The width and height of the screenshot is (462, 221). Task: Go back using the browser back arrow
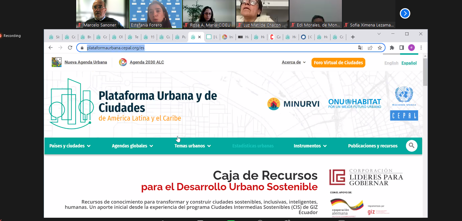coord(50,48)
